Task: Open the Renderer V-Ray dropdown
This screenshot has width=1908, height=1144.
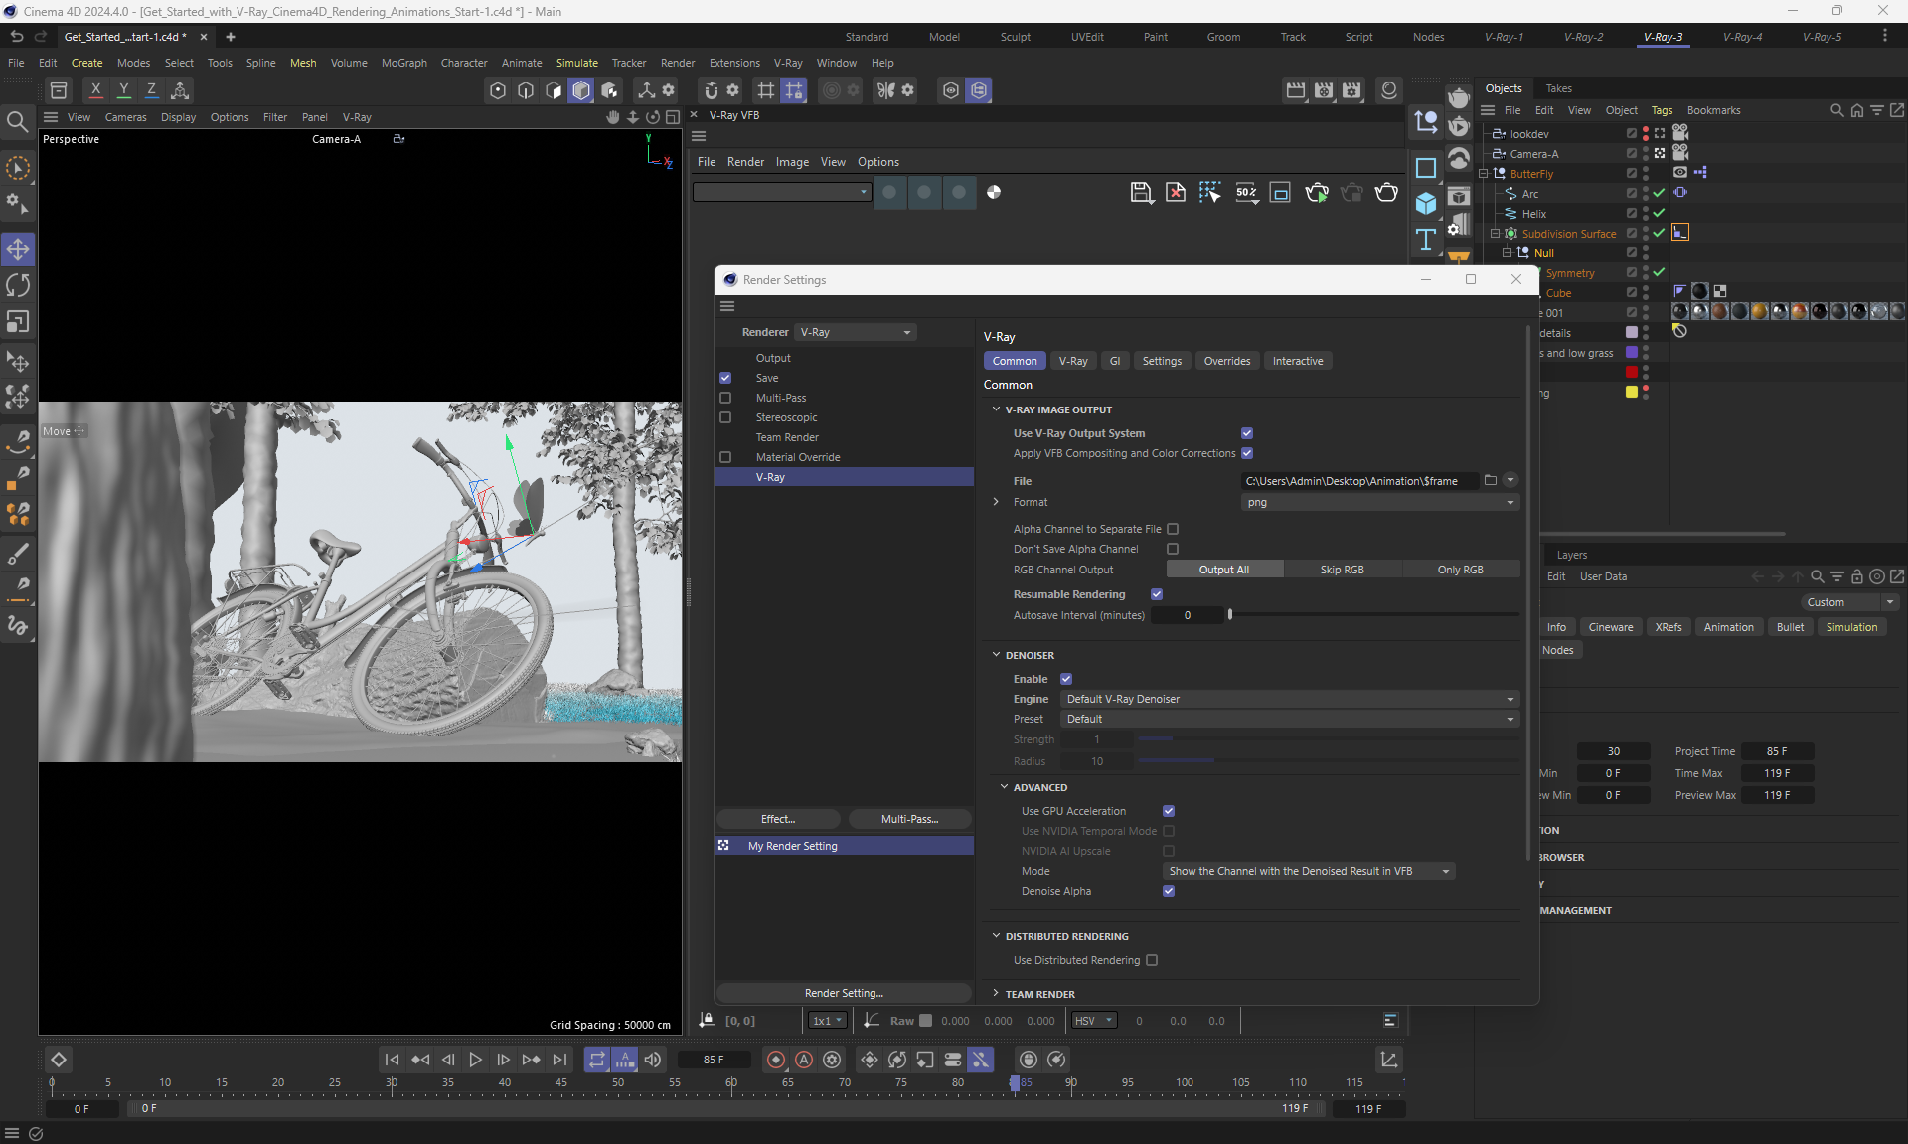Action: click(x=856, y=332)
